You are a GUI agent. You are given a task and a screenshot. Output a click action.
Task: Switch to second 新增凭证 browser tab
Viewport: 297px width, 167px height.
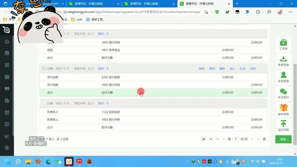coord(150,4)
